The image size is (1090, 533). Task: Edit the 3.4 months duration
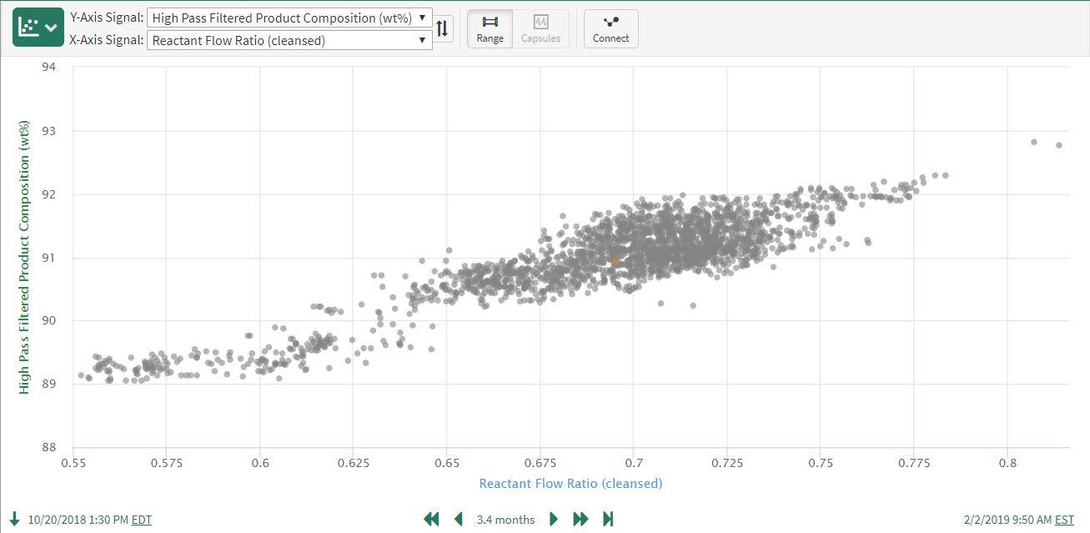pyautogui.click(x=505, y=520)
